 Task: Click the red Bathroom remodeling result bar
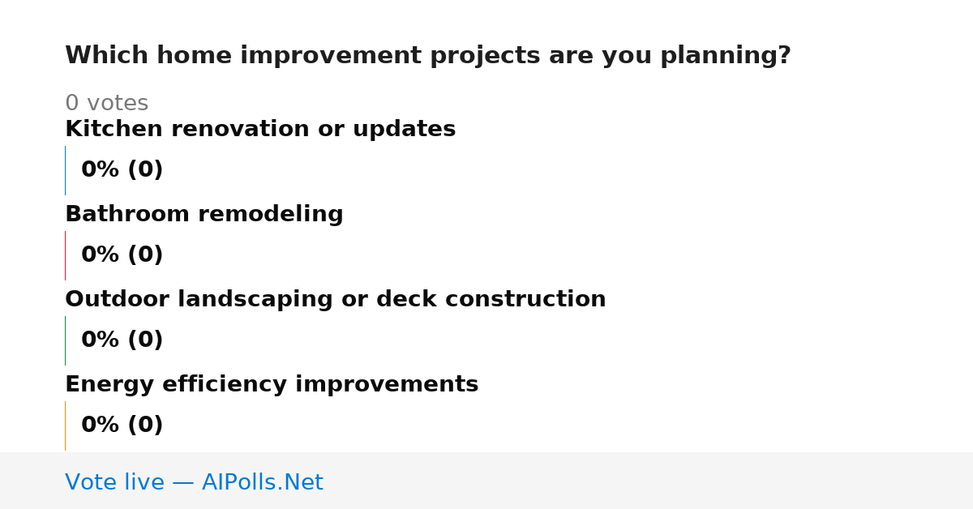tap(65, 255)
